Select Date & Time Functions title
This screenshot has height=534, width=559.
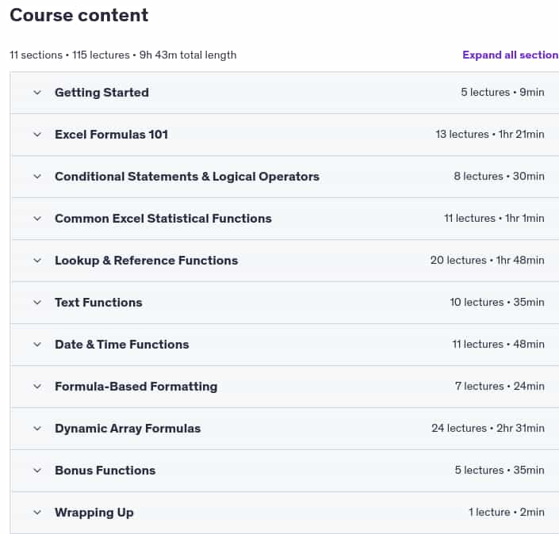tap(121, 345)
